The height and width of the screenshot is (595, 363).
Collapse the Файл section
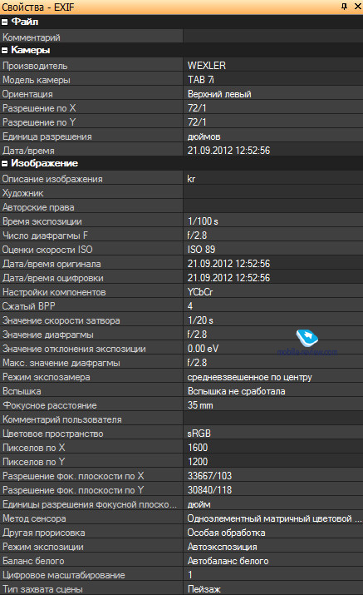point(4,22)
